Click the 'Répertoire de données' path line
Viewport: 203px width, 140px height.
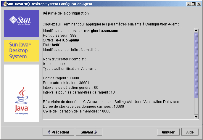pos(111,102)
